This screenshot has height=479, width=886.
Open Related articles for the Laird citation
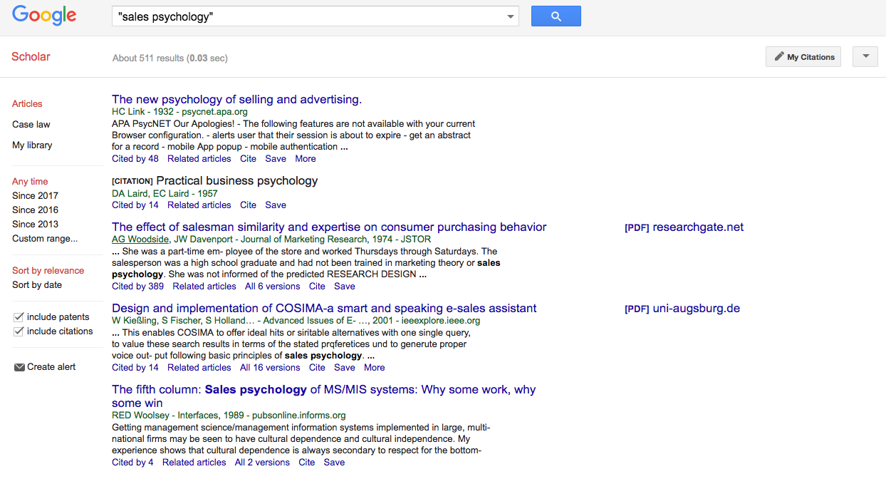(x=199, y=205)
